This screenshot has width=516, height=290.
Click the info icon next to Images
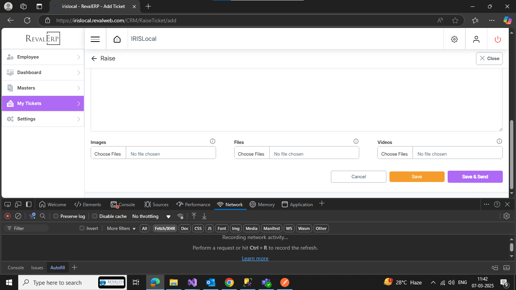click(x=213, y=141)
